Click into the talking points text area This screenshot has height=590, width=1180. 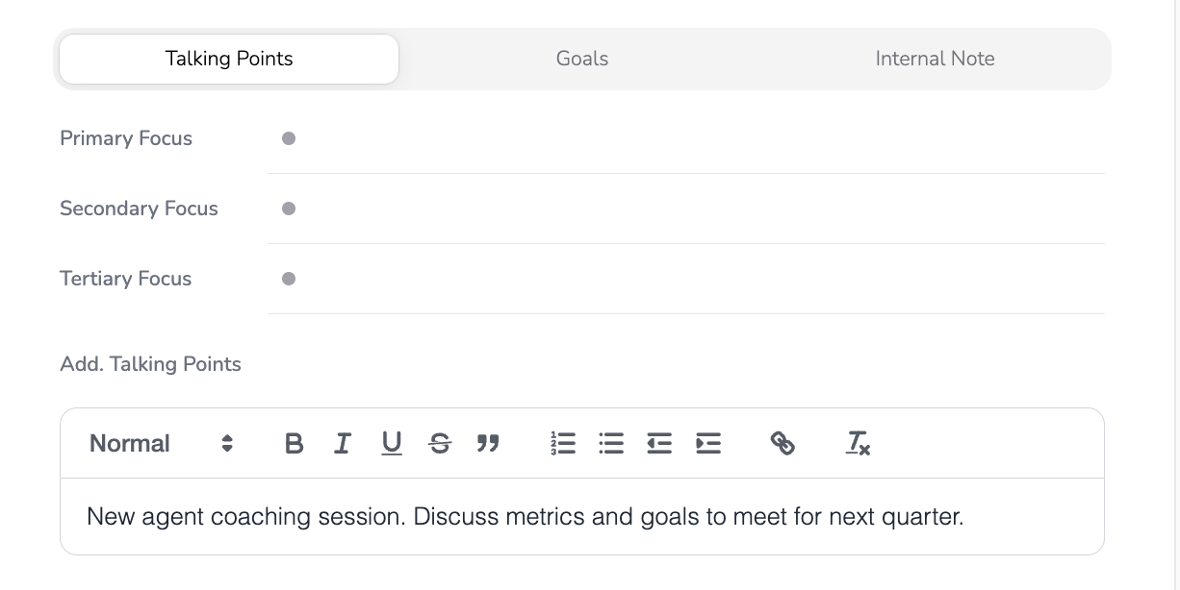pos(581,517)
